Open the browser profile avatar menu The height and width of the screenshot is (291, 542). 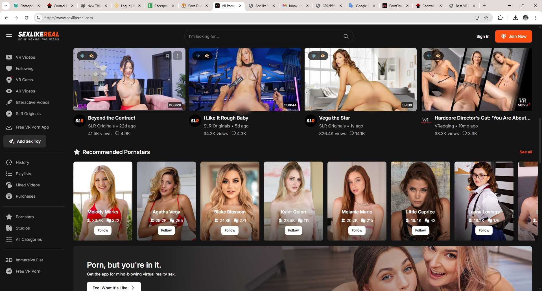[526, 17]
